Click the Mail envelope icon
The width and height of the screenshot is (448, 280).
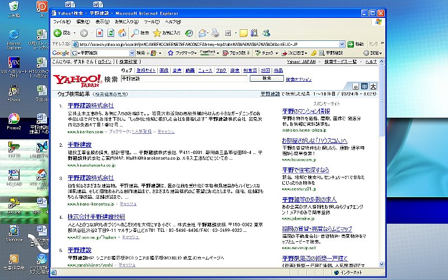tap(202, 33)
